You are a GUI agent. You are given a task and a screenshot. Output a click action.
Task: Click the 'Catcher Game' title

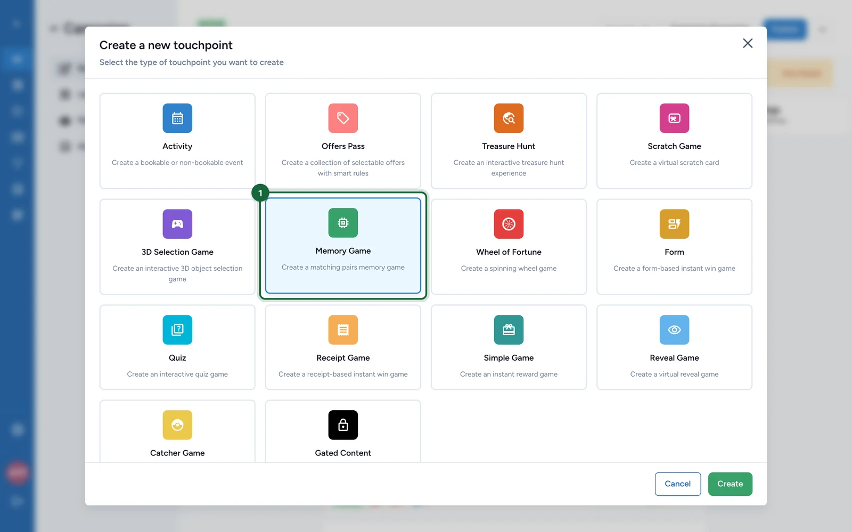click(x=177, y=453)
